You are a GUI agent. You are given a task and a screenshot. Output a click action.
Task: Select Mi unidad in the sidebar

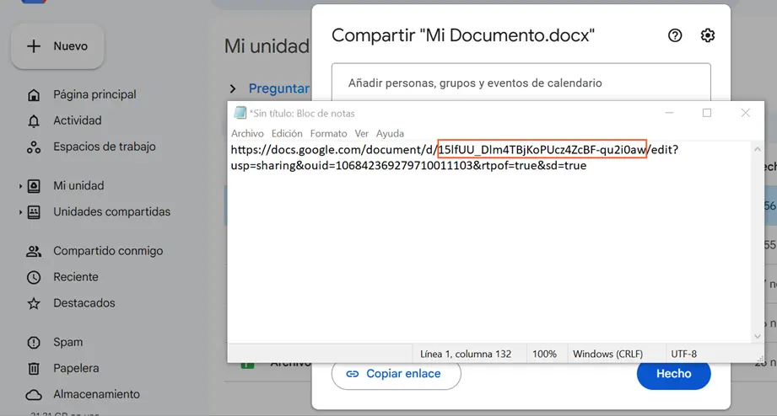(x=78, y=185)
